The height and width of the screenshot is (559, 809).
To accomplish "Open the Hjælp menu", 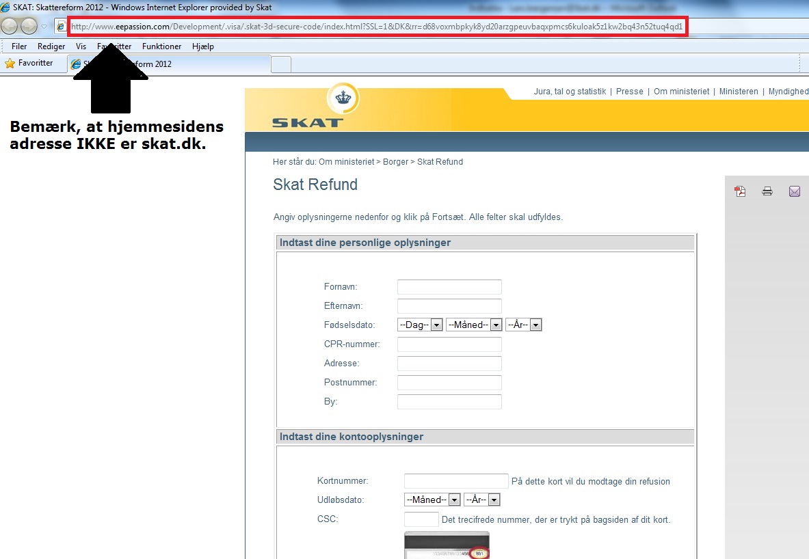I will coord(203,46).
